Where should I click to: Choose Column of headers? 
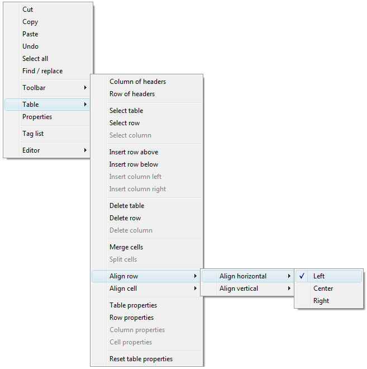tap(147, 82)
